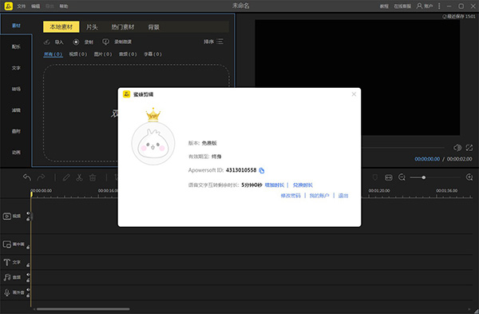Filter media by 所有 (0)
This screenshot has width=479, height=314.
53,54
